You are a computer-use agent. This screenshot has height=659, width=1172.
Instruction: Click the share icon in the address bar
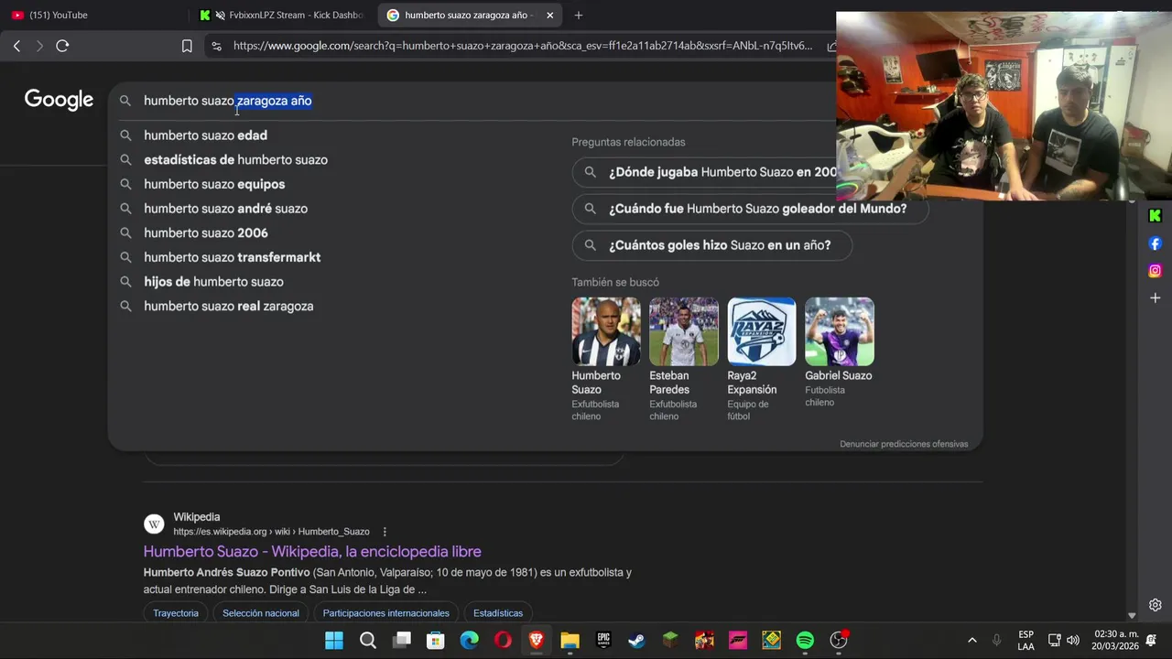tap(831, 46)
